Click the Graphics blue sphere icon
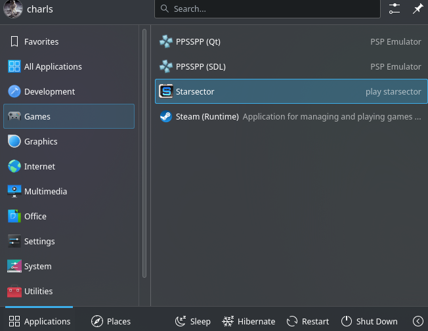This screenshot has height=331, width=428. click(14, 141)
